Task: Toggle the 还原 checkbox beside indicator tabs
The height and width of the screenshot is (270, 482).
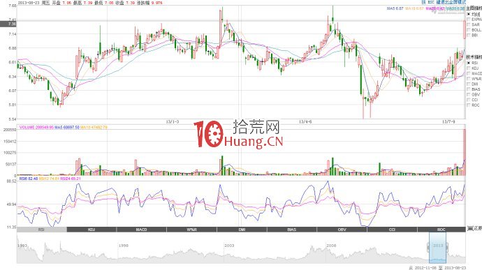Action: 474,230
